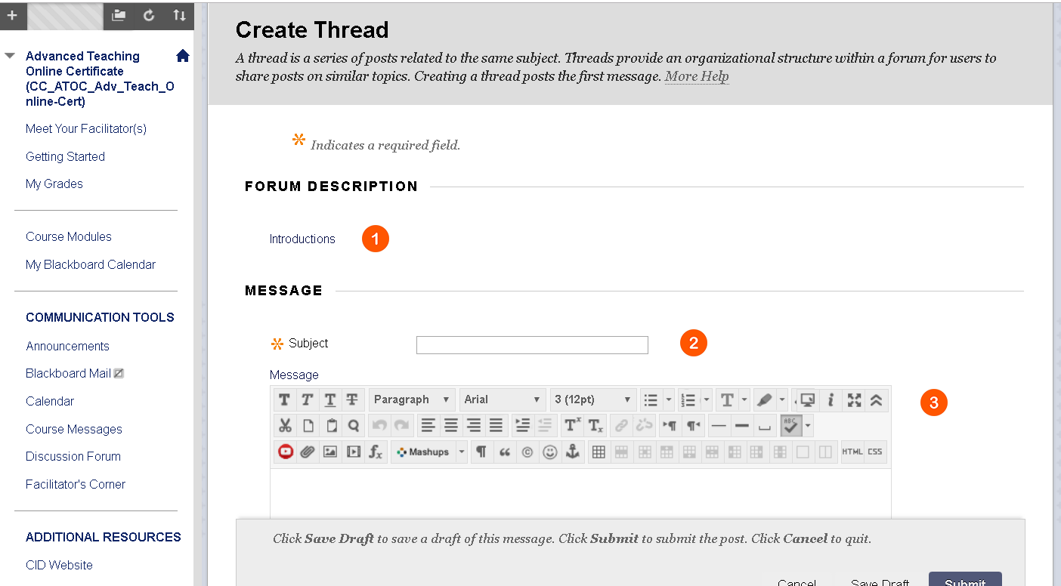The width and height of the screenshot is (1061, 586).
Task: Click the Submit button
Action: tap(964, 581)
